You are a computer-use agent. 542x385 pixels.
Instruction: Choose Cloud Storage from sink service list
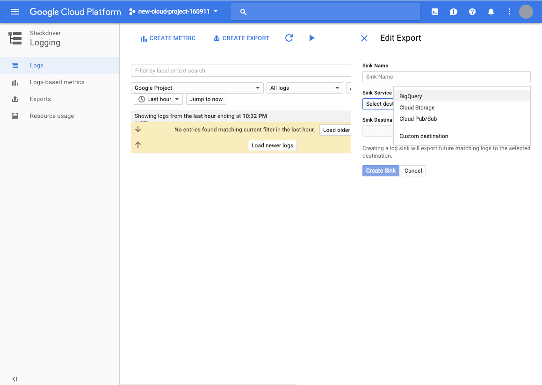(462, 108)
